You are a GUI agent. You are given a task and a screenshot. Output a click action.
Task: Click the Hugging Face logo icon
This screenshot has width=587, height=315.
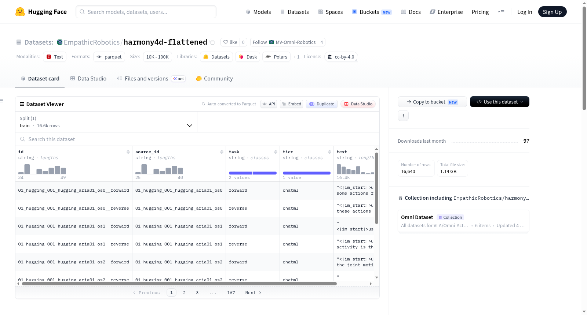(x=20, y=12)
